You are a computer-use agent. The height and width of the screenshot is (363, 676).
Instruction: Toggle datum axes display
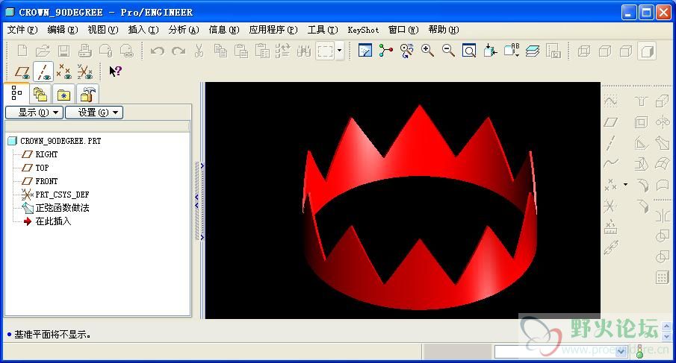pyautogui.click(x=43, y=72)
